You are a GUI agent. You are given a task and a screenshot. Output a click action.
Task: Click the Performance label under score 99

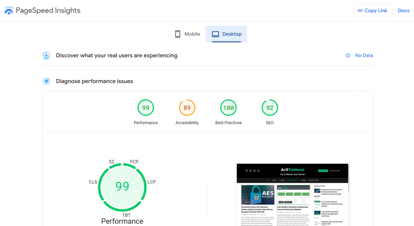146,123
